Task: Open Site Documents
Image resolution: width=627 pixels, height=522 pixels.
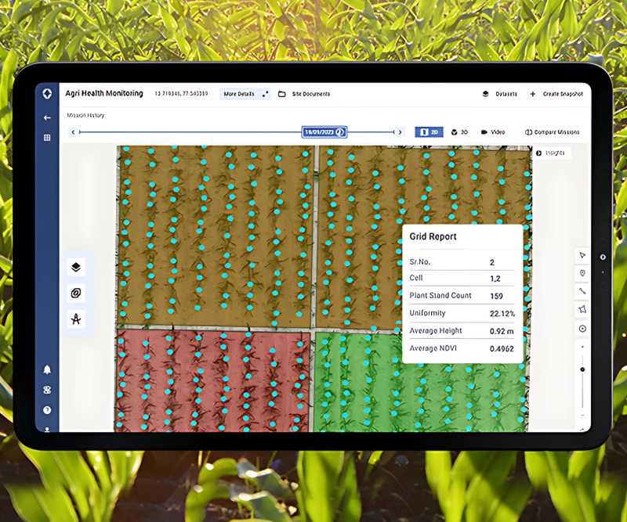Action: 310,94
